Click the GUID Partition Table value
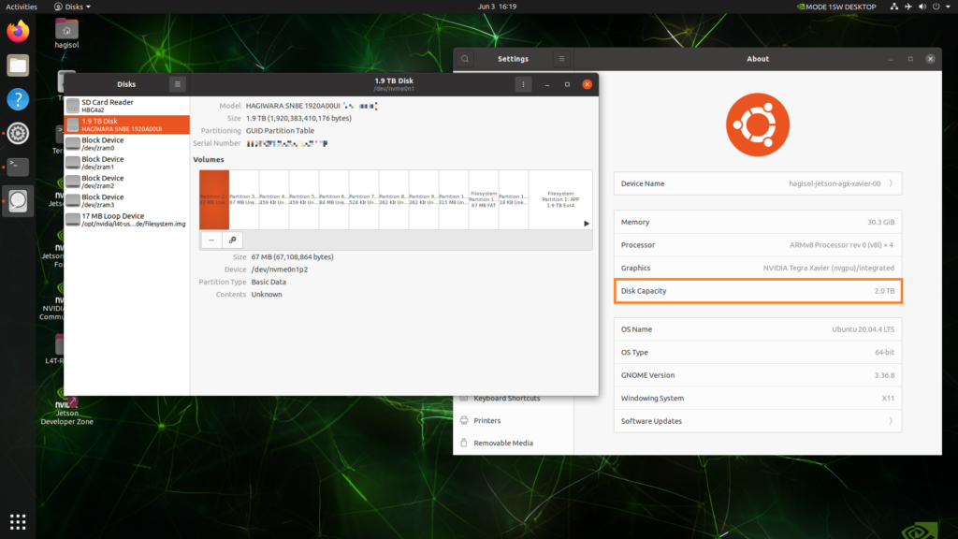The height and width of the screenshot is (539, 958). pyautogui.click(x=280, y=131)
